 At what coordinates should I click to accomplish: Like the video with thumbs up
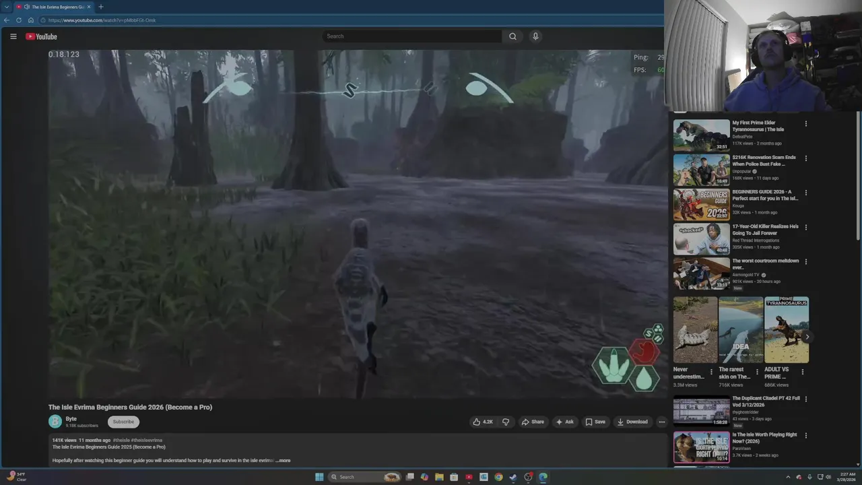(483, 422)
